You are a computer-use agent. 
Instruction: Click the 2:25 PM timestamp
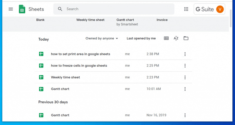[x=153, y=65]
